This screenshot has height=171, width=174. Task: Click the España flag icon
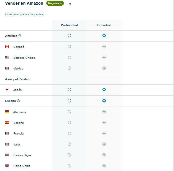tap(7, 123)
